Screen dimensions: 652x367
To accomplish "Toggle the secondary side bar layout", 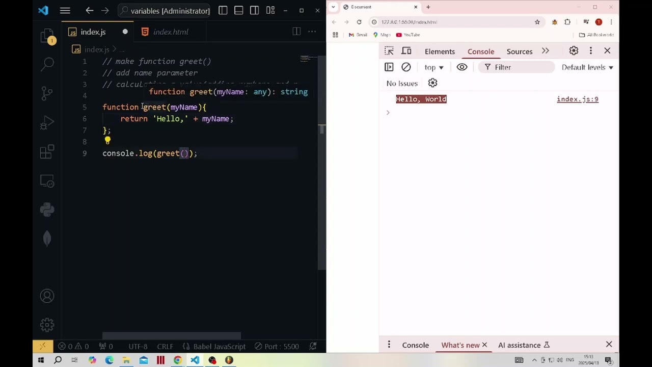I will pyautogui.click(x=254, y=10).
